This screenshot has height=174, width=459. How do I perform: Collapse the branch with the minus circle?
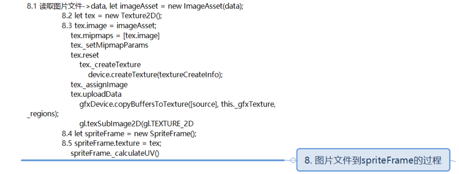click(x=293, y=160)
